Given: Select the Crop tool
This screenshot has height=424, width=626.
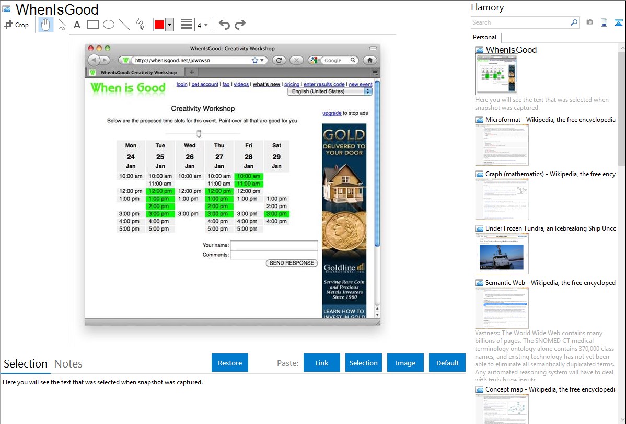Looking at the screenshot, I should point(16,25).
